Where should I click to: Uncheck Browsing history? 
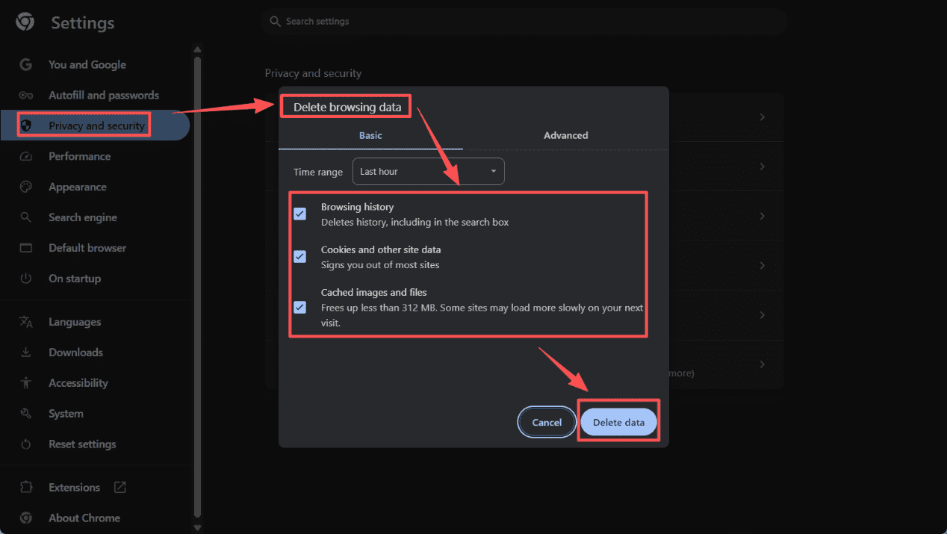[x=299, y=214]
